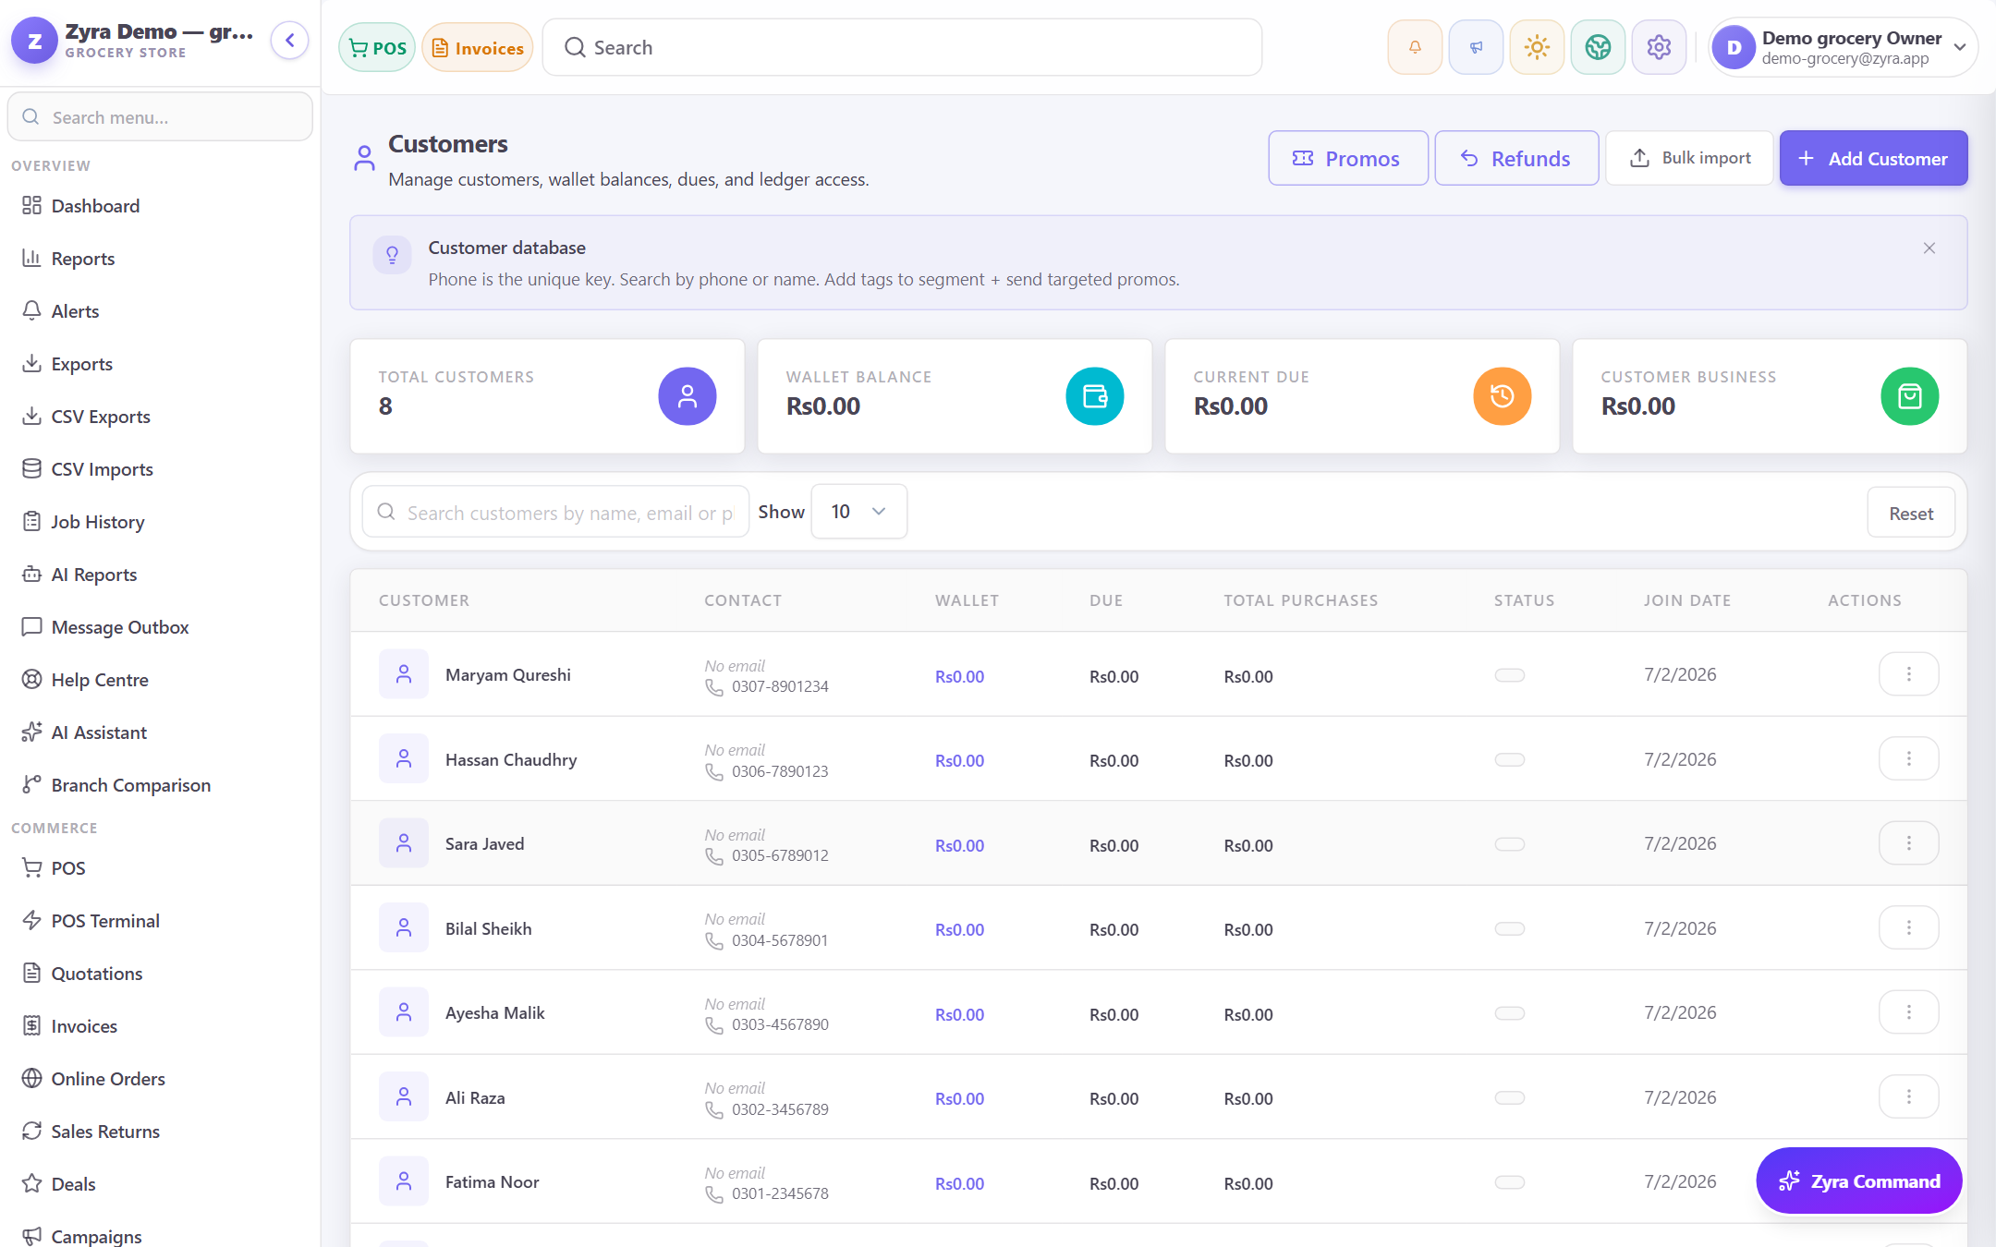Focus the search customers input field
The width and height of the screenshot is (1996, 1247).
click(555, 512)
